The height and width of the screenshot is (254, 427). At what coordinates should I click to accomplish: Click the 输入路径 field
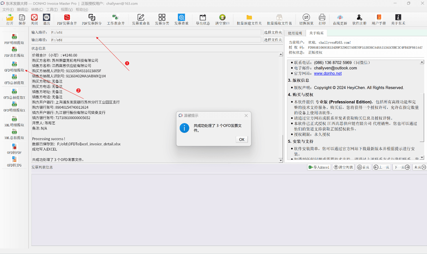pyautogui.click(x=155, y=32)
